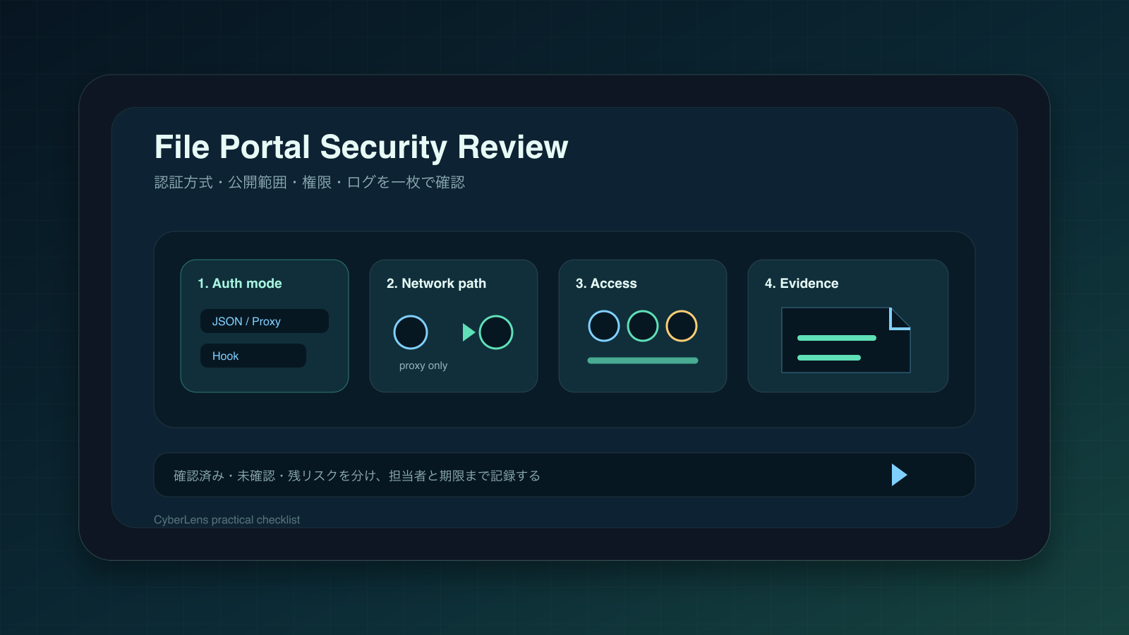This screenshot has height=635, width=1129.
Task: Open the 4. Evidence card heading
Action: click(x=802, y=283)
